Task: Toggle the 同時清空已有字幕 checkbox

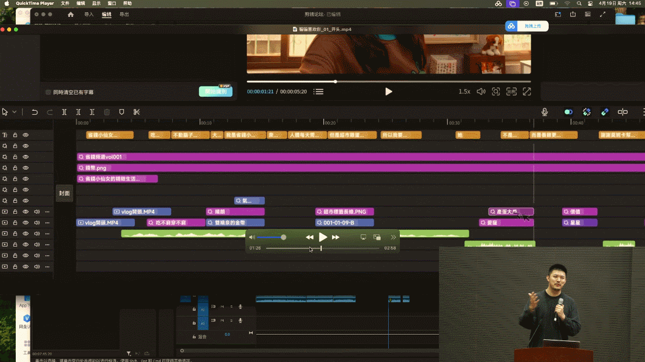Action: pos(48,92)
